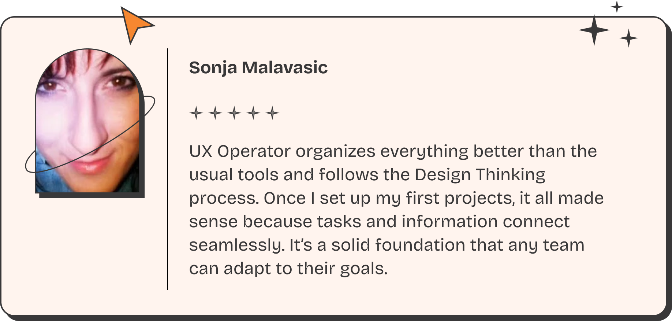Viewport: 672px width, 321px height.
Task: Click the tiny sparkle above the card corner
Action: pyautogui.click(x=617, y=7)
